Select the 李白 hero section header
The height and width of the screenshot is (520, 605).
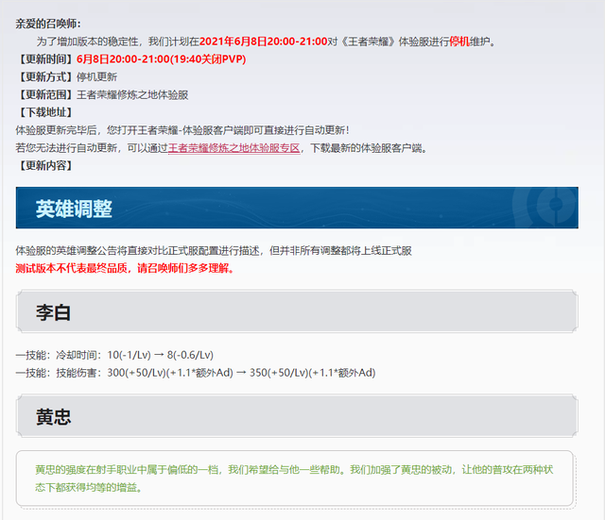tap(54, 312)
